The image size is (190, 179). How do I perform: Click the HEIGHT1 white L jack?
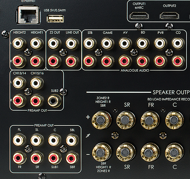[x=37, y=43]
